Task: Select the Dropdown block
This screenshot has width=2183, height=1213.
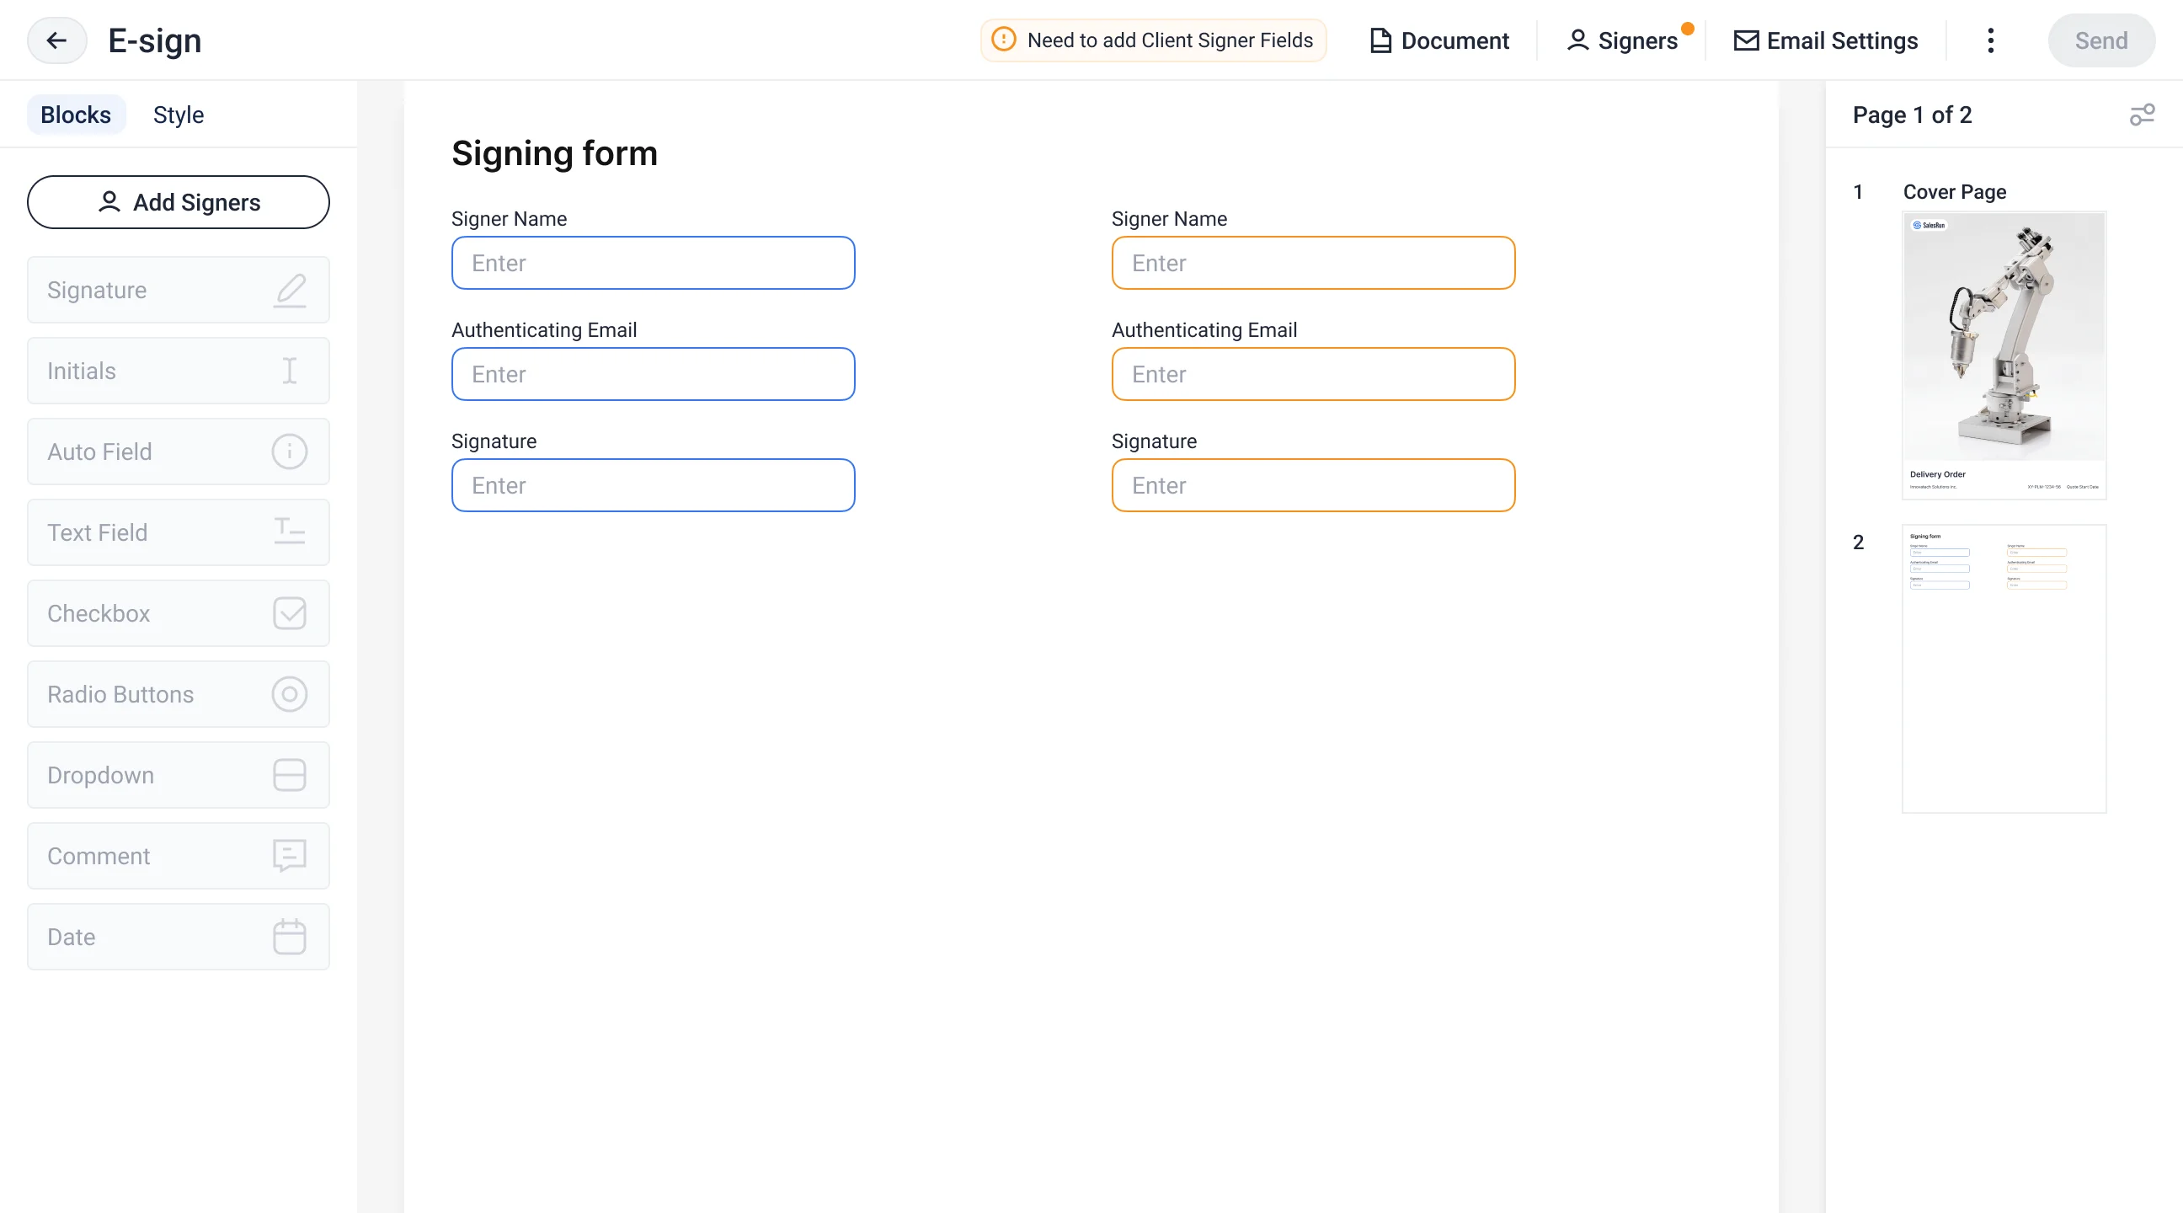Action: click(178, 775)
